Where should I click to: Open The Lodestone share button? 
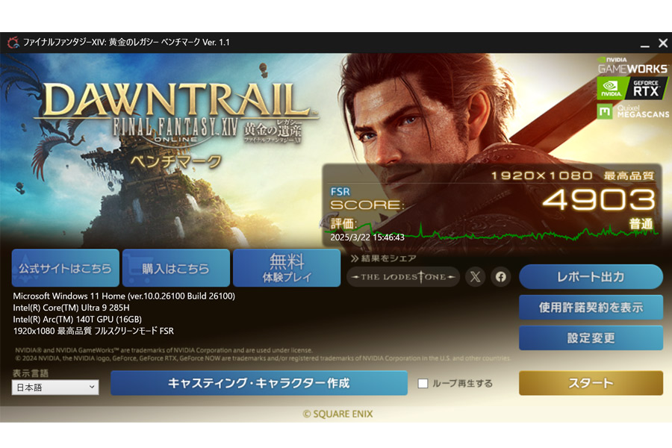pos(403,277)
